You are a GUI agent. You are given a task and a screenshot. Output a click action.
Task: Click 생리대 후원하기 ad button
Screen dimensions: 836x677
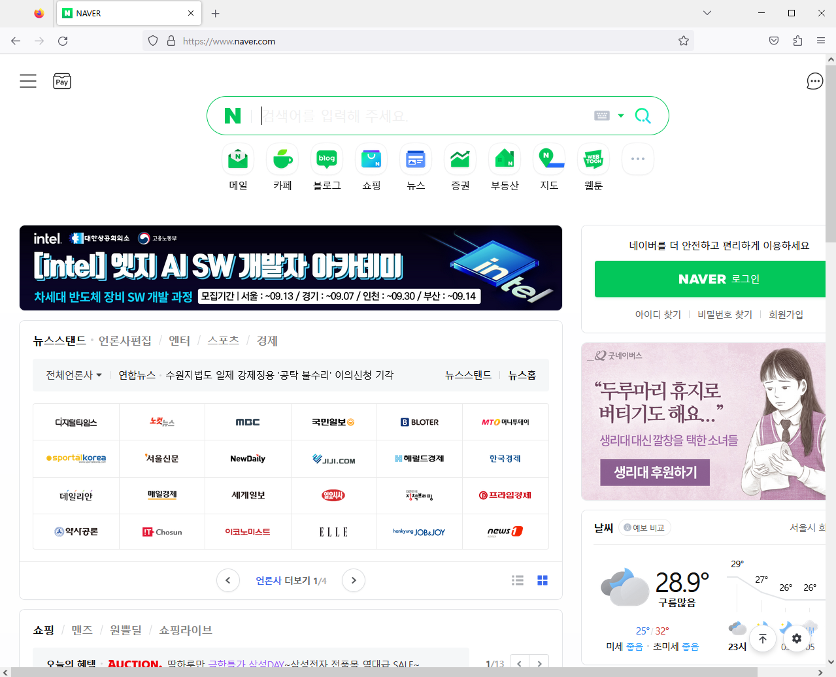point(655,472)
